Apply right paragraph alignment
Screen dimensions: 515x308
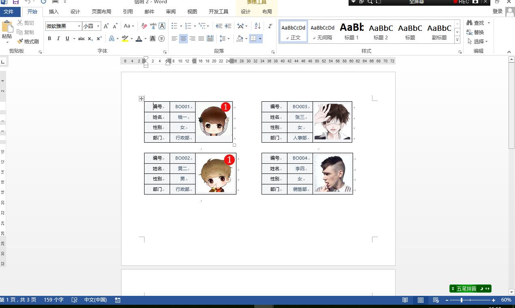(192, 38)
